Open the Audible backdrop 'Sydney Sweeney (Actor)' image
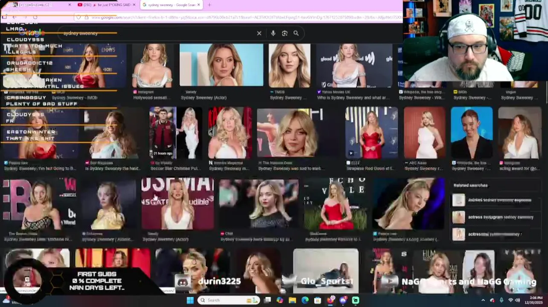This screenshot has width=548, height=307. 178,204
